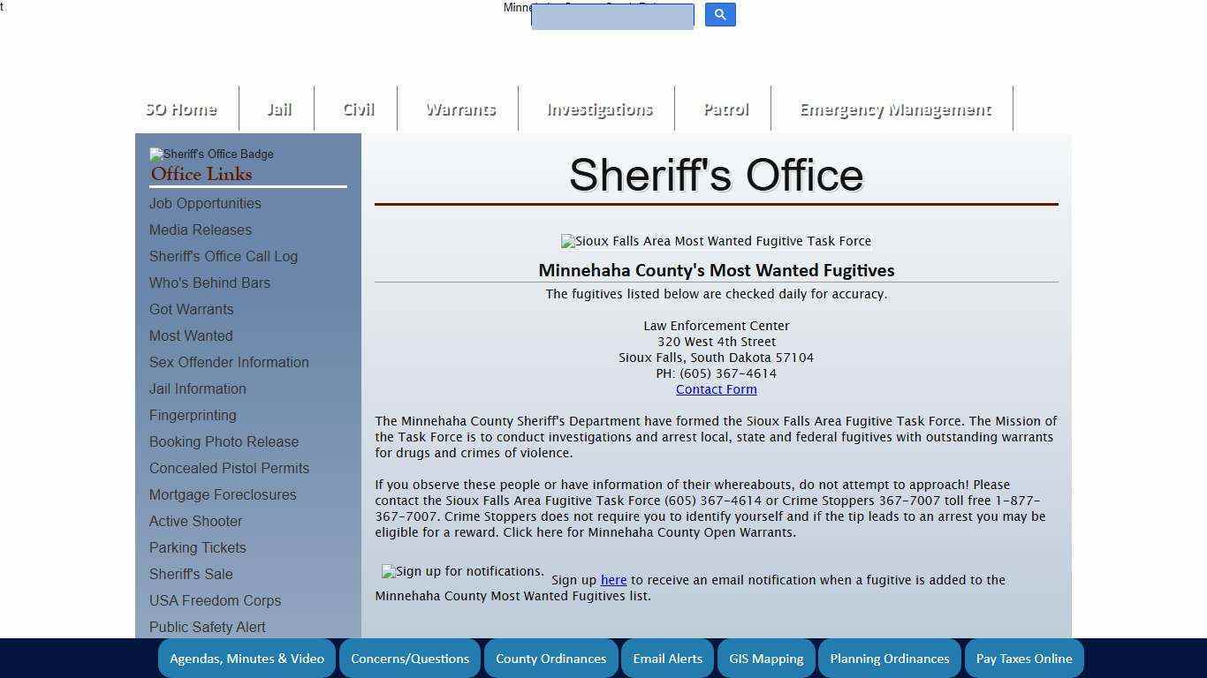The image size is (1207, 678).
Task: Open the Most Wanted page
Action: 191,335
